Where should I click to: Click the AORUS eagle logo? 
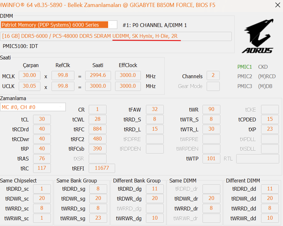pos(258,36)
